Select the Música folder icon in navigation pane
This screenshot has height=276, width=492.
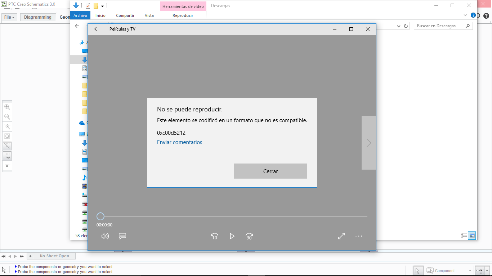[x=85, y=178]
